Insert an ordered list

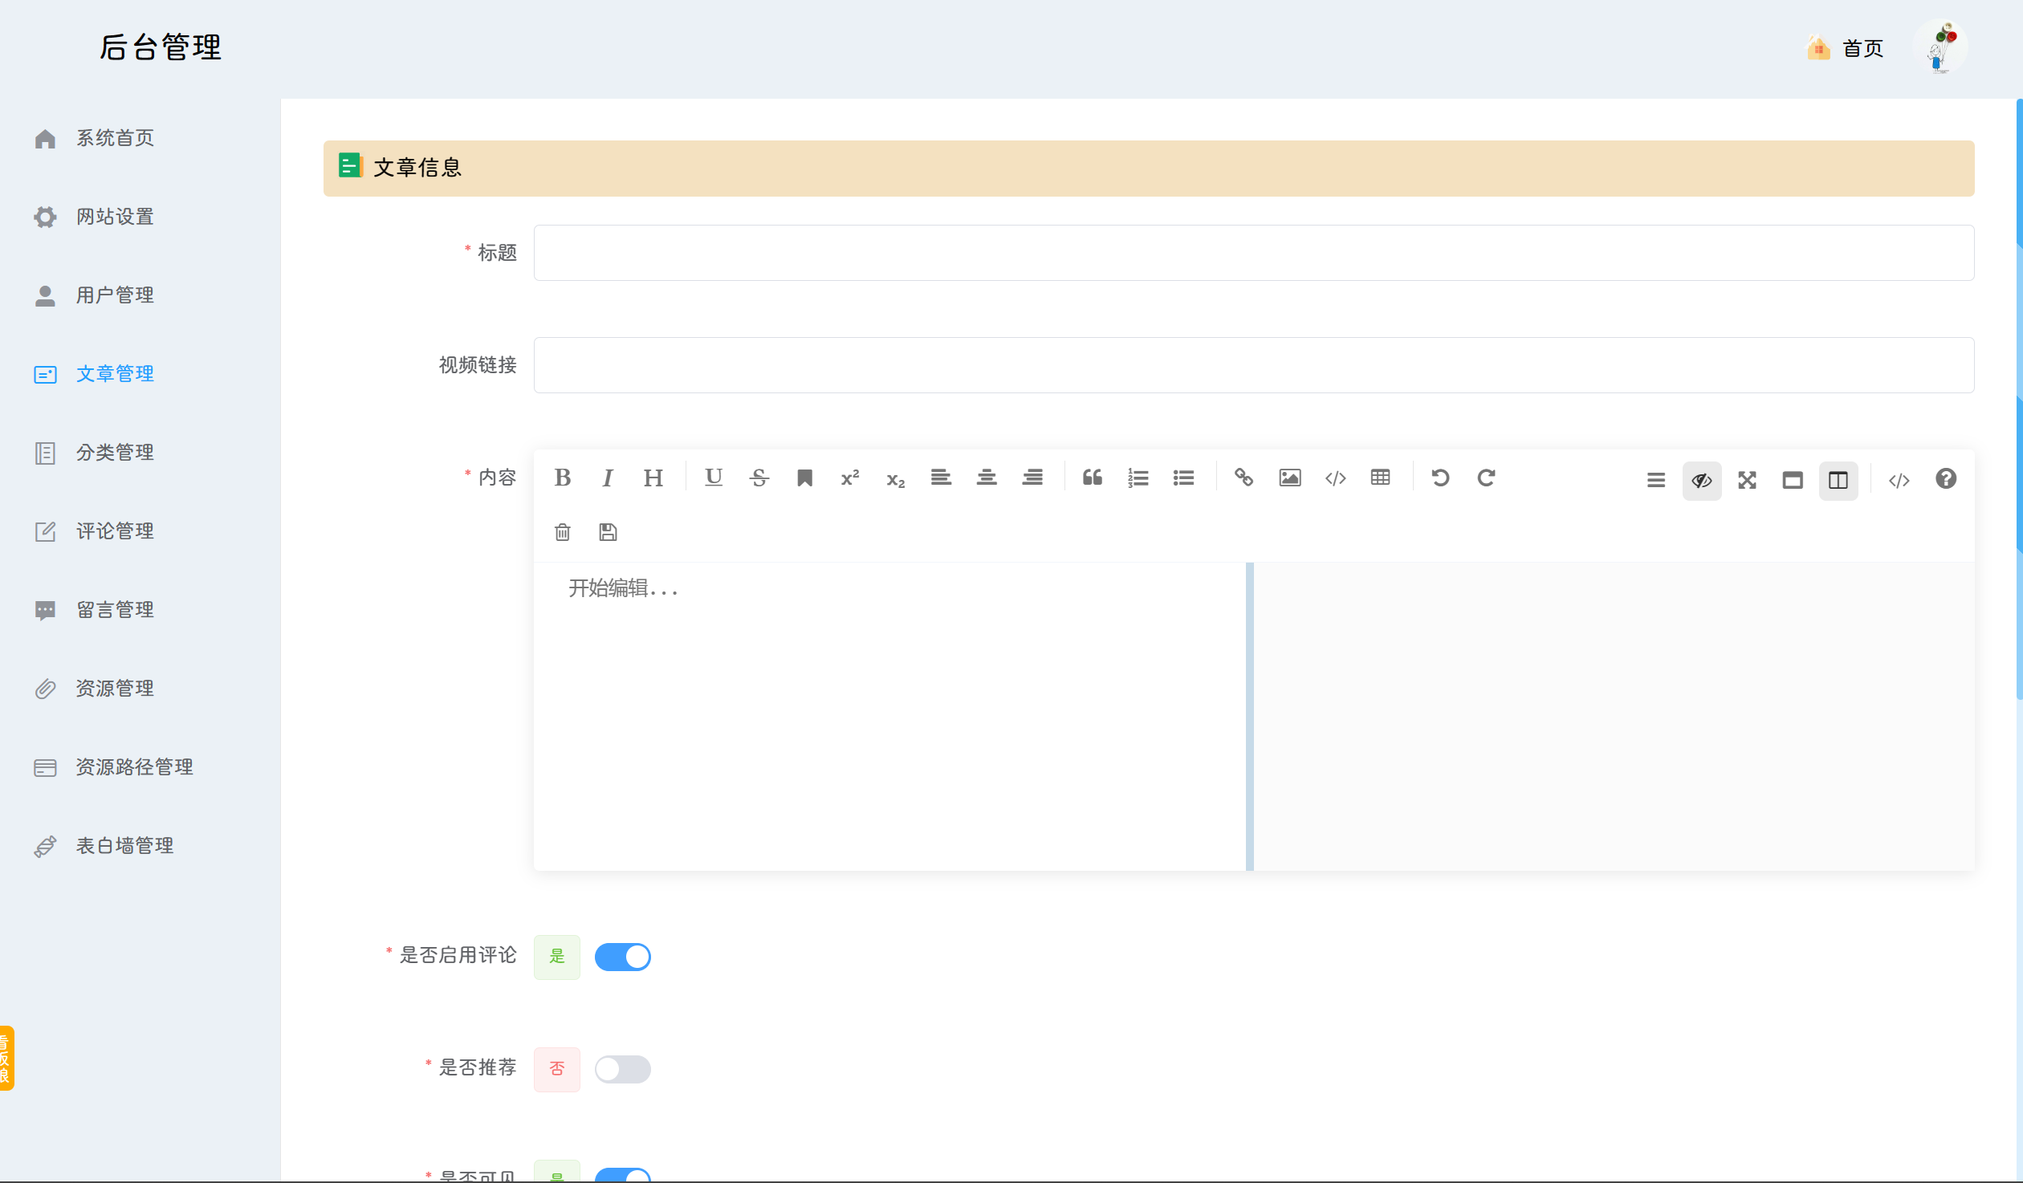coord(1138,478)
